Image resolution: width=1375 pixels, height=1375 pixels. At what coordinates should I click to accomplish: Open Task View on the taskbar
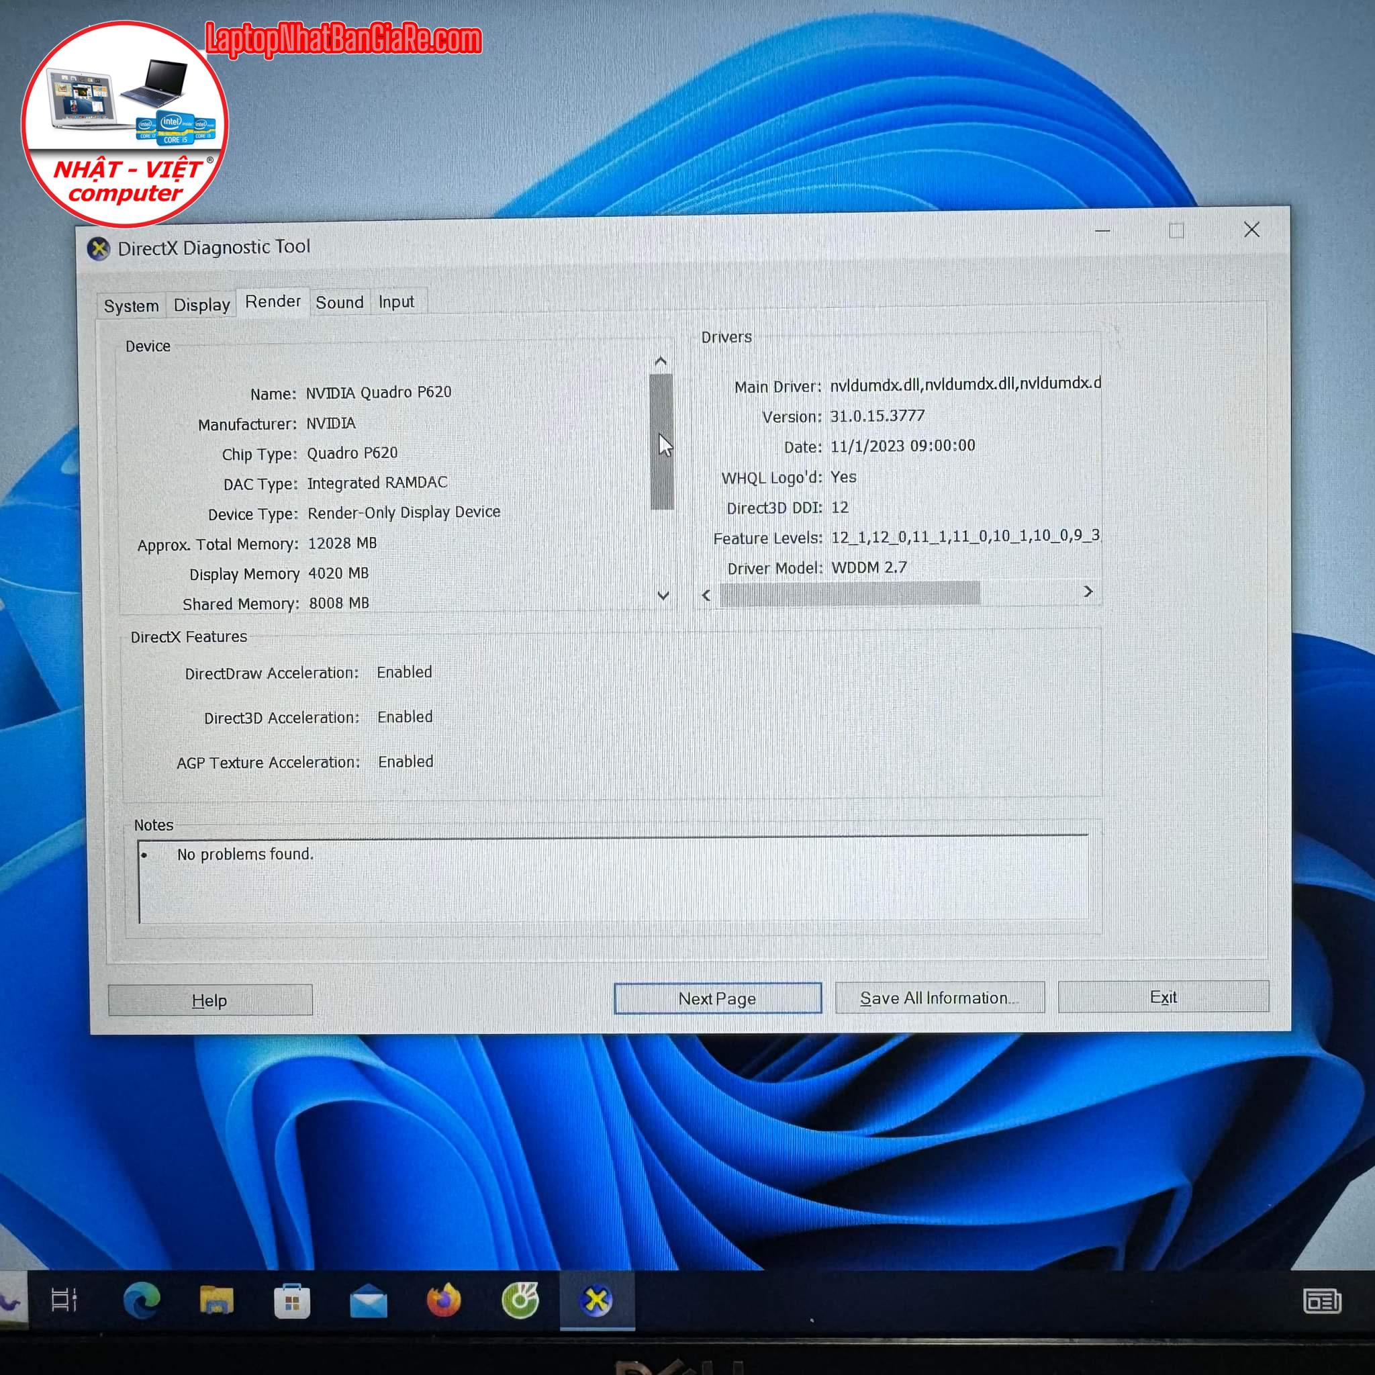coord(64,1301)
